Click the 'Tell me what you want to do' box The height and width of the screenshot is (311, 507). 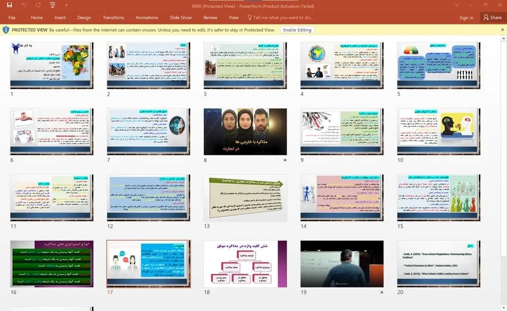pyautogui.click(x=280, y=18)
